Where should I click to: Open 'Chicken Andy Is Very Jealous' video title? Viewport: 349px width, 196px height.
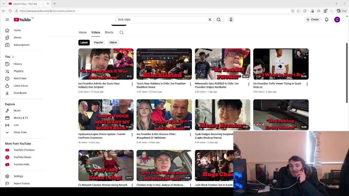(x=161, y=185)
